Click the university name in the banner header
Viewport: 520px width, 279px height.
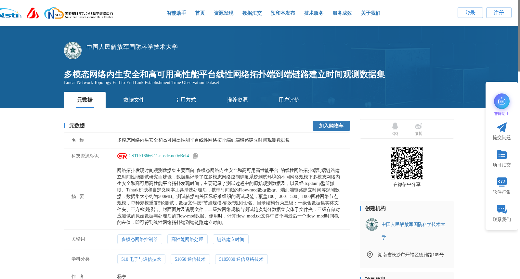132,47
